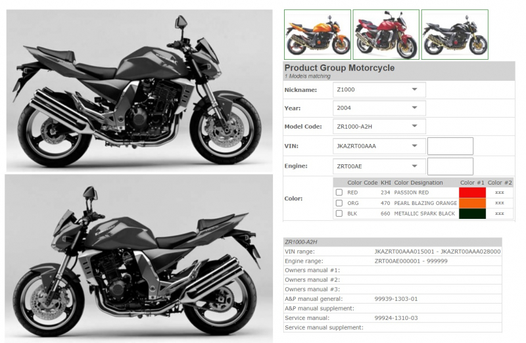Viewport: 526px width, 343px height.
Task: Click the Passion Red color swatch
Action: click(x=472, y=193)
